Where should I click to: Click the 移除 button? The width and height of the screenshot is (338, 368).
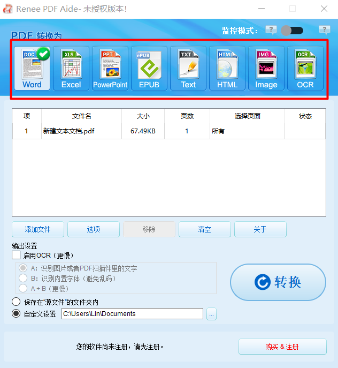point(149,229)
